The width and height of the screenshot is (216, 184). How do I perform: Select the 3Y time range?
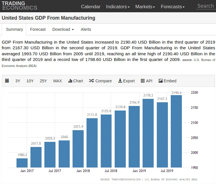(18, 81)
